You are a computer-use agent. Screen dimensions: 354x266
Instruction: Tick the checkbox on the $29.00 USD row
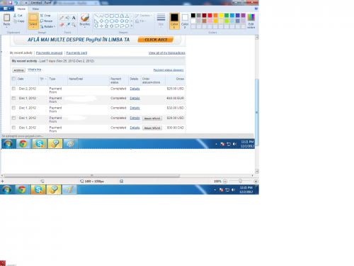click(x=13, y=118)
